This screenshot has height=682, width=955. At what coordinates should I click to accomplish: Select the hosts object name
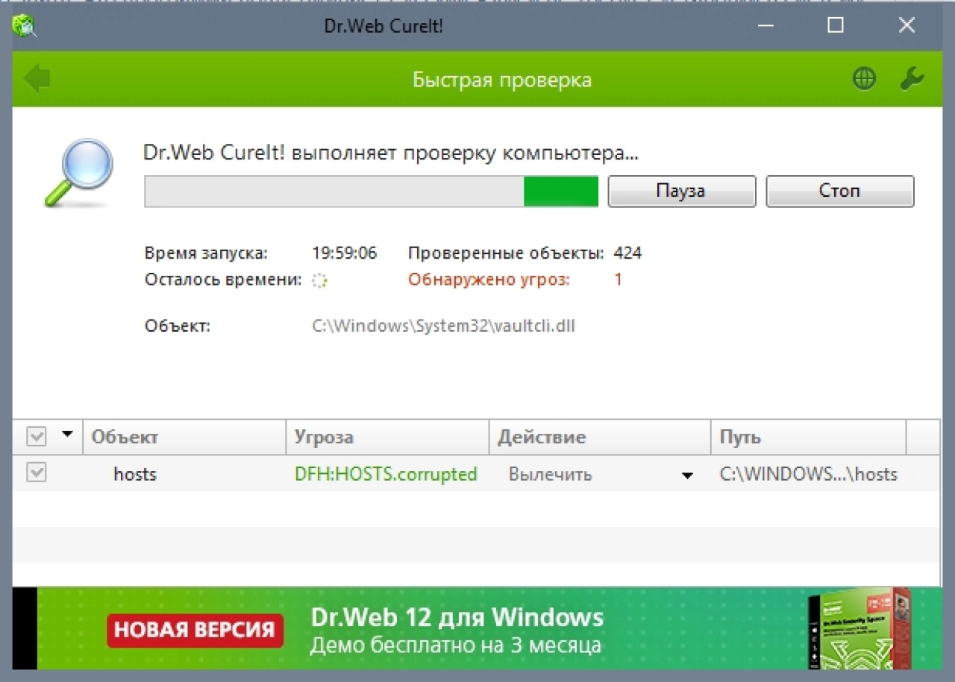[135, 474]
